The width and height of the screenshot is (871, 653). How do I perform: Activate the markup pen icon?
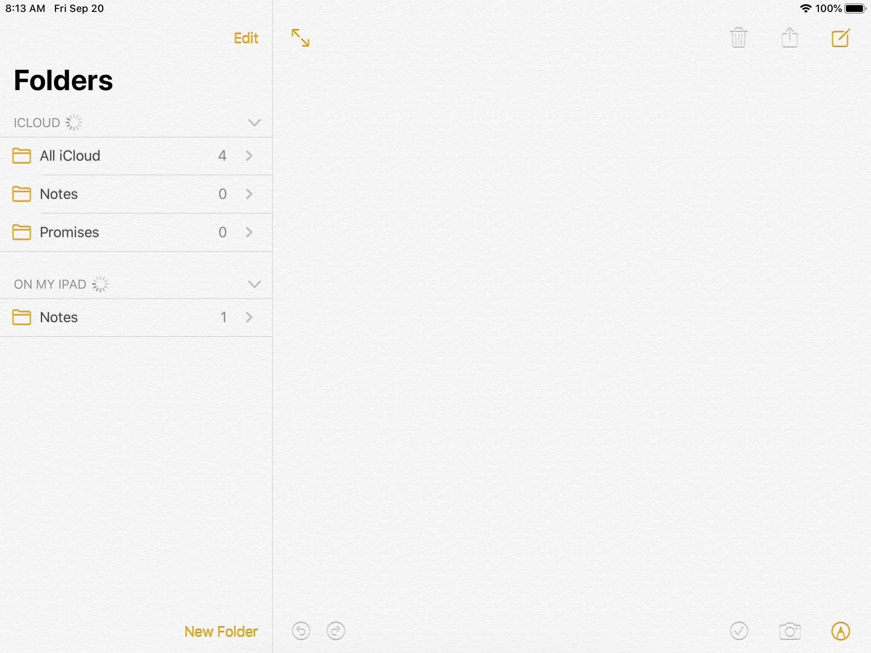[841, 631]
